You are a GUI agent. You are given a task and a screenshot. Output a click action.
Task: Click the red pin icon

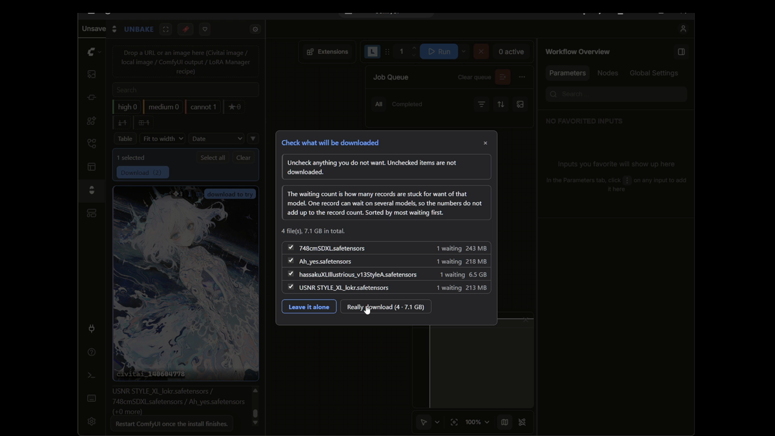click(185, 29)
